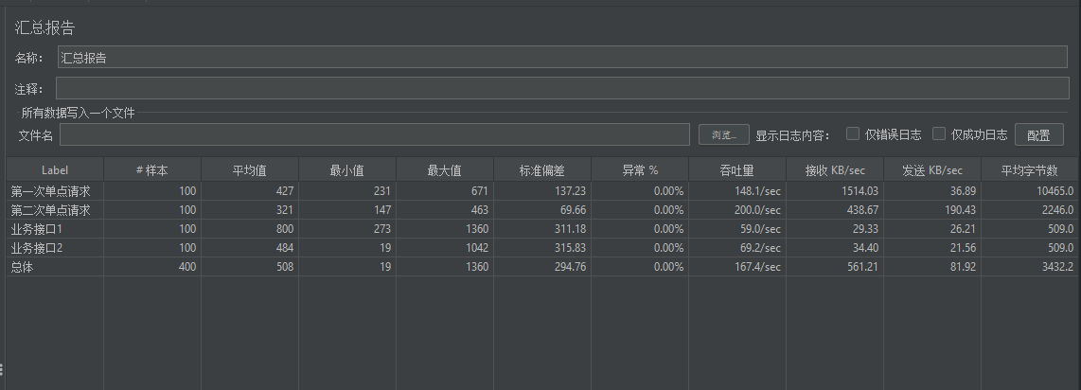Click the 业务接口1 row label
This screenshot has width=1081, height=390.
(36, 229)
